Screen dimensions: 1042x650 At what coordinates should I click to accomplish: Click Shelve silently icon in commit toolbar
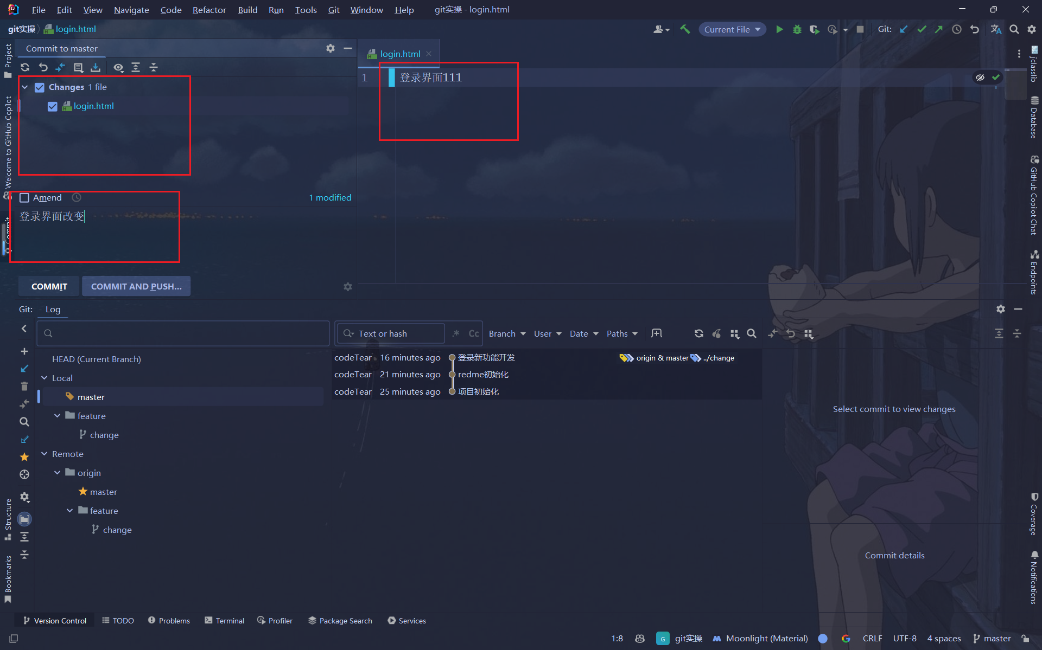point(96,67)
